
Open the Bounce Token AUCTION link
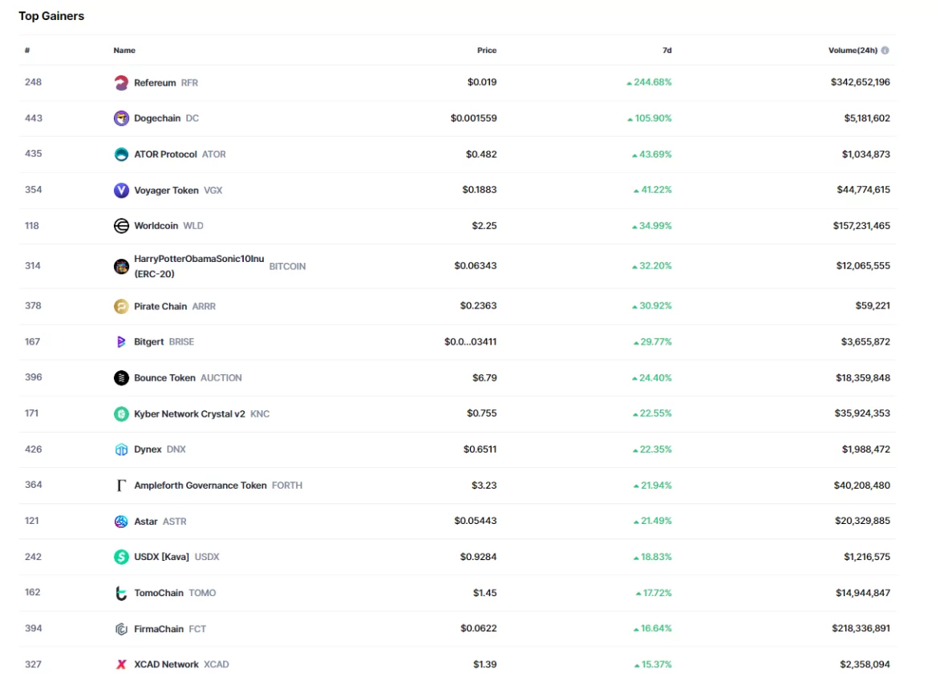(x=164, y=378)
